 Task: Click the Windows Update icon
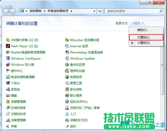67,59
